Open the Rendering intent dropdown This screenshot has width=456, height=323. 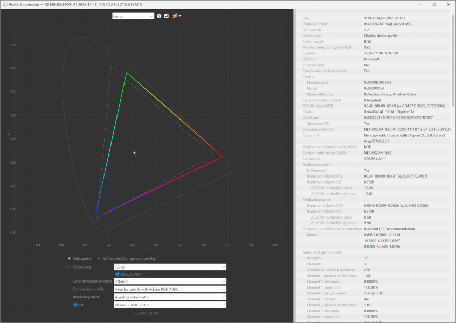(x=169, y=297)
